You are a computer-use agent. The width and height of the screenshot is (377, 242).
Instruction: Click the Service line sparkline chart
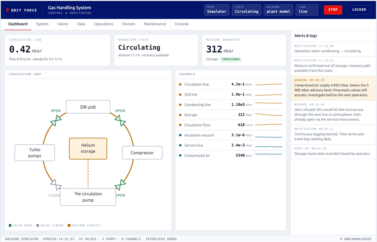(x=269, y=147)
